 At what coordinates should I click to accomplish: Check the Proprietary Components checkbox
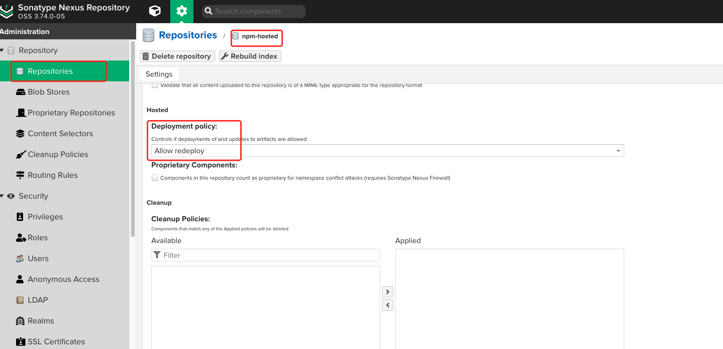pos(155,178)
